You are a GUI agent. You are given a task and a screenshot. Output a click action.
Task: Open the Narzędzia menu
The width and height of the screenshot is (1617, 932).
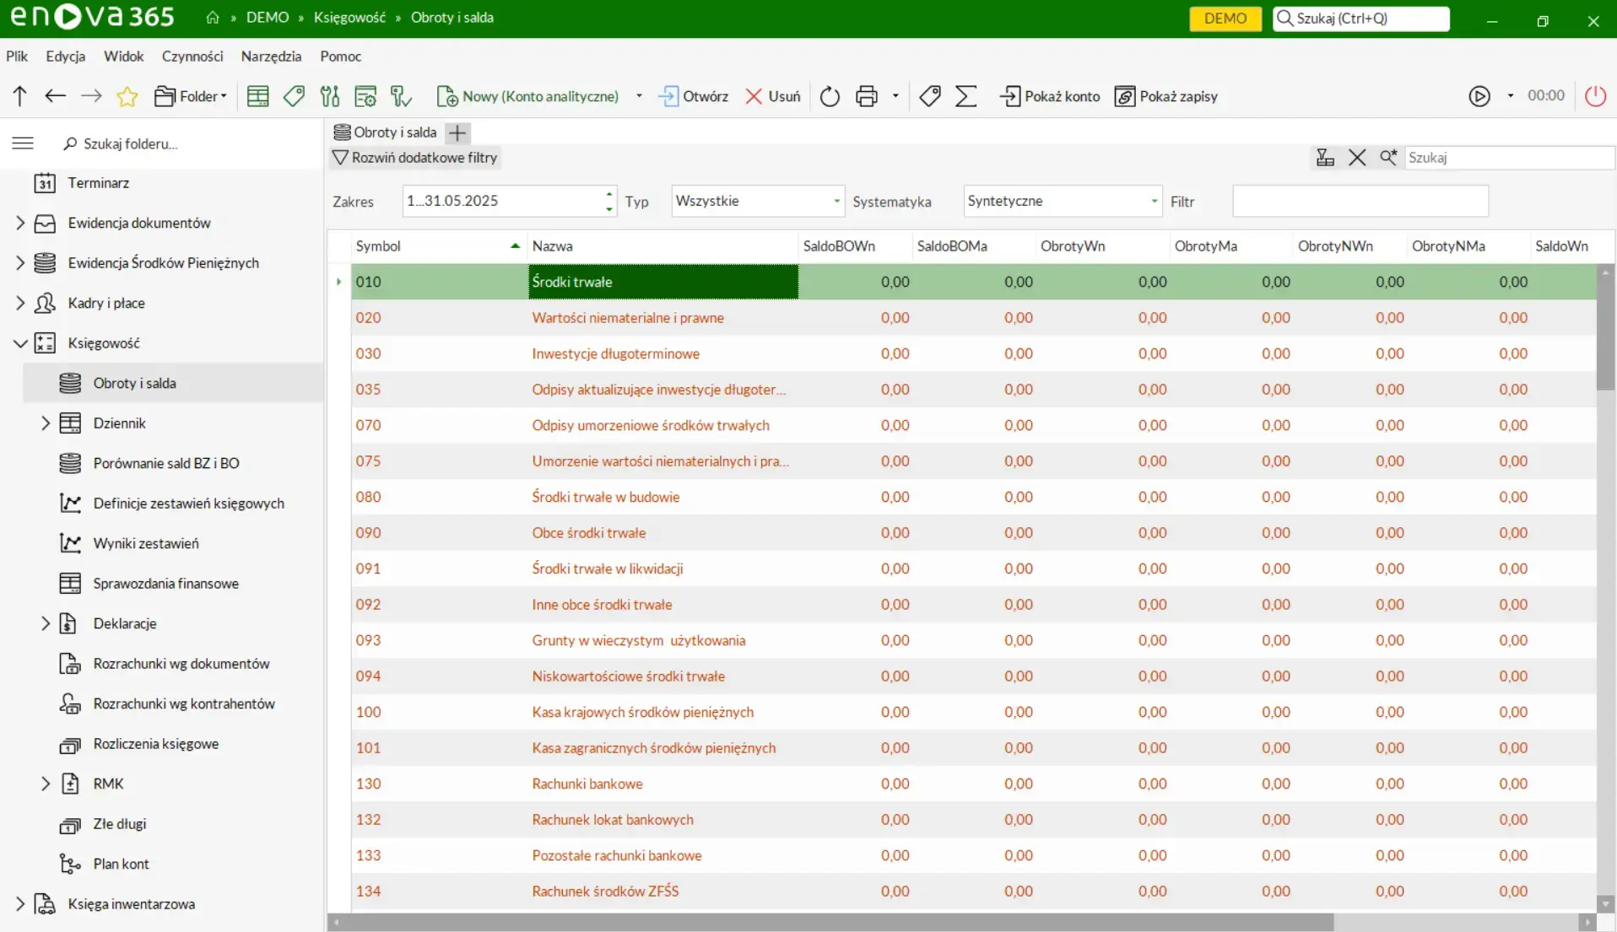[x=271, y=57]
